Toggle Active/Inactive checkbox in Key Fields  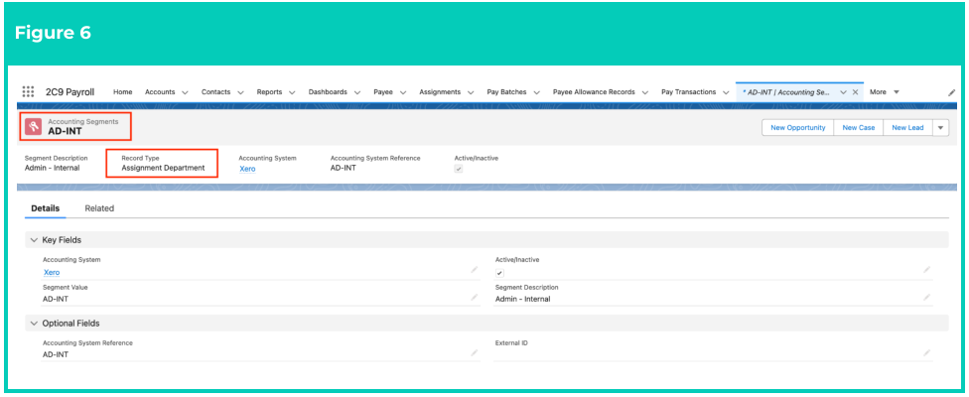coord(499,273)
